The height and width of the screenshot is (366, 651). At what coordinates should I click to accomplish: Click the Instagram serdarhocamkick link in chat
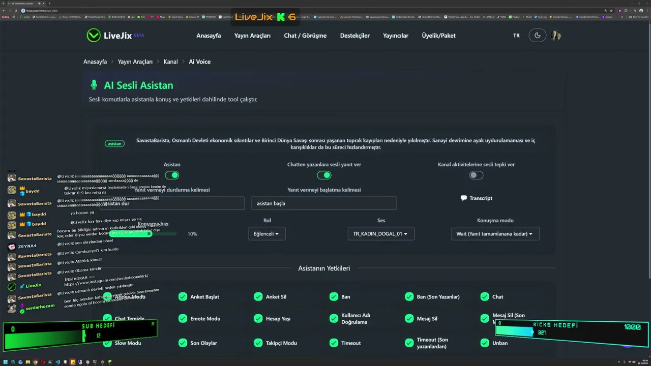click(106, 280)
